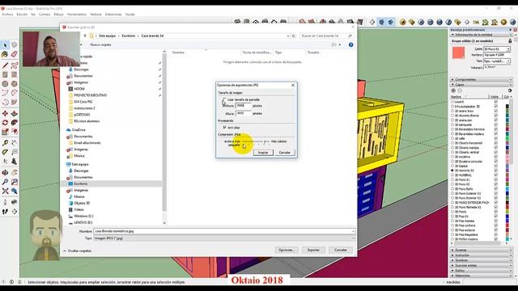The width and height of the screenshot is (518, 291).
Task: Open the Cámara menu
Action: coord(45,15)
